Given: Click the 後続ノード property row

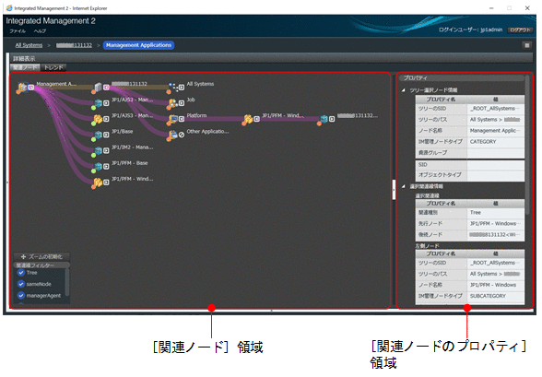Looking at the screenshot, I should point(470,235).
